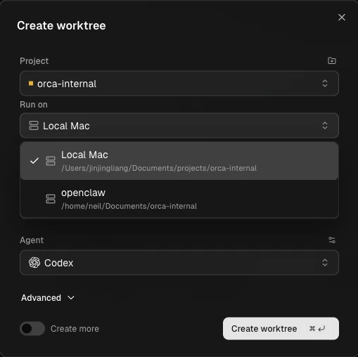This screenshot has width=358, height=357.
Task: Click server icon beside openclaw option
Action: coord(51,199)
